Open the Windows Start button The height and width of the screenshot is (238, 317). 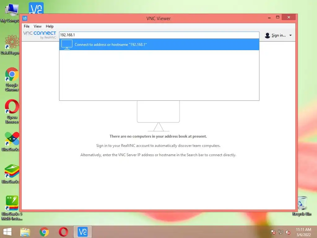tap(7, 232)
